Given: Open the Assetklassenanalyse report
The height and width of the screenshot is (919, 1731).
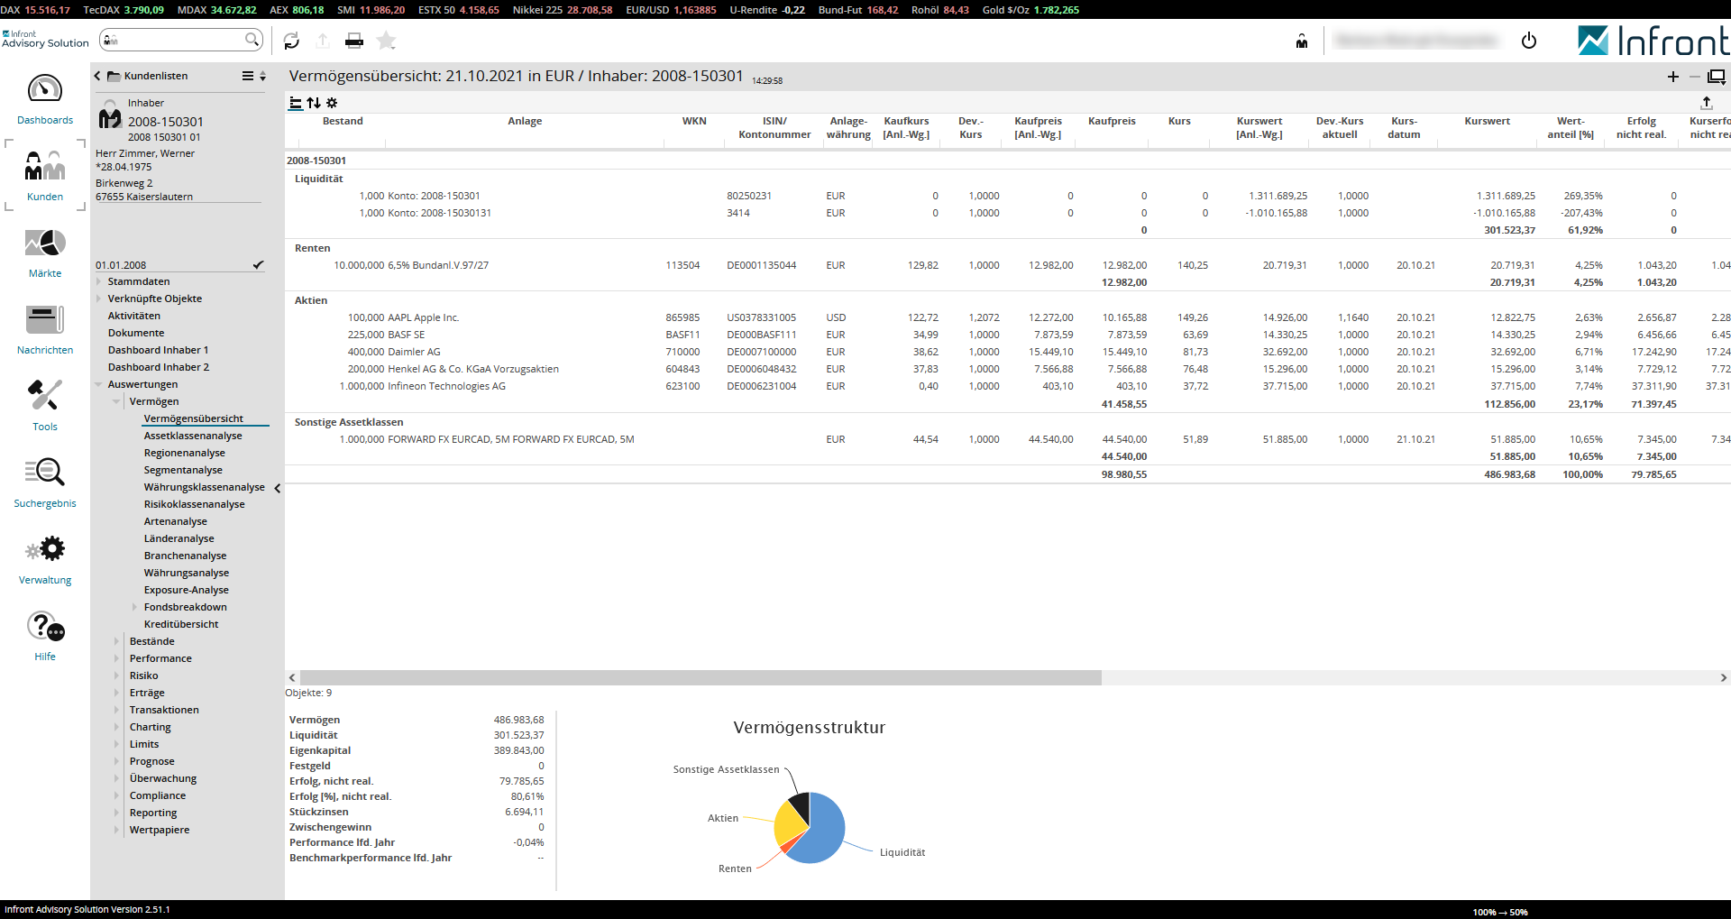Looking at the screenshot, I should [193, 436].
